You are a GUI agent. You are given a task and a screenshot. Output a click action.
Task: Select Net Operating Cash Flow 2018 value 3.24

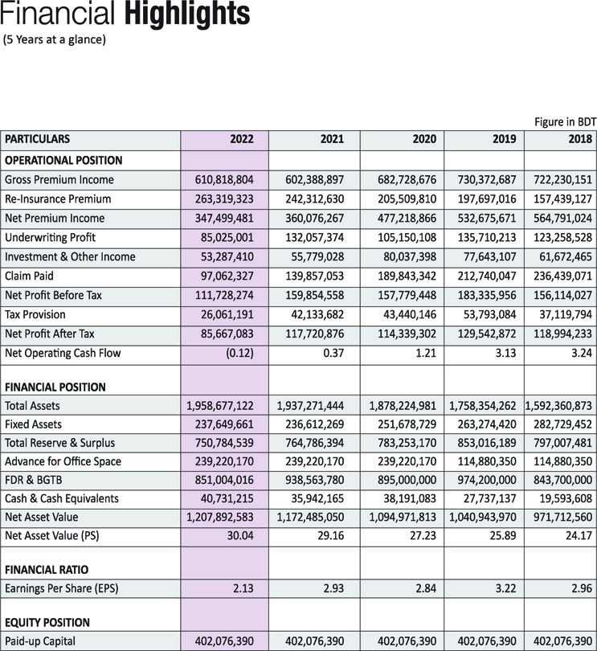[582, 354]
